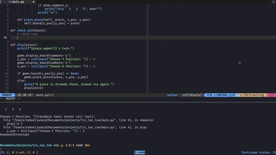Image resolution: width=276 pixels, height=155 pixels.
Task: Click the recursive play(piece) call line
Action: tap(34, 88)
